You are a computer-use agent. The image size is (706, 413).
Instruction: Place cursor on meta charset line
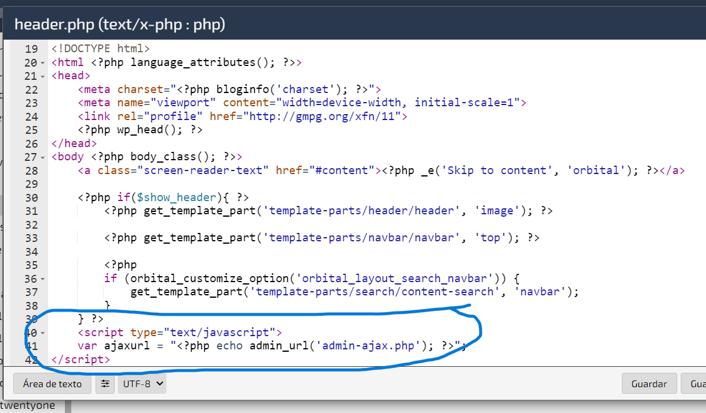(x=230, y=89)
